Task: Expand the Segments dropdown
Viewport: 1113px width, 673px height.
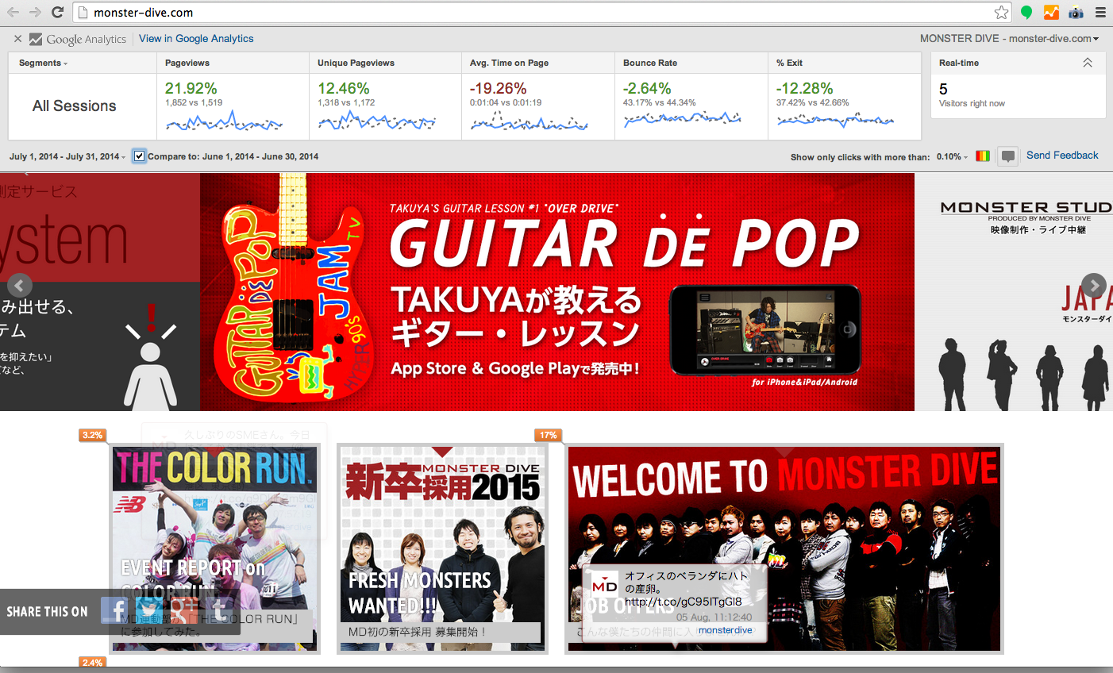Action: [43, 63]
